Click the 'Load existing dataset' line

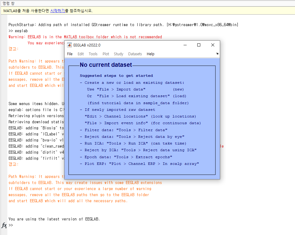tap(137, 96)
